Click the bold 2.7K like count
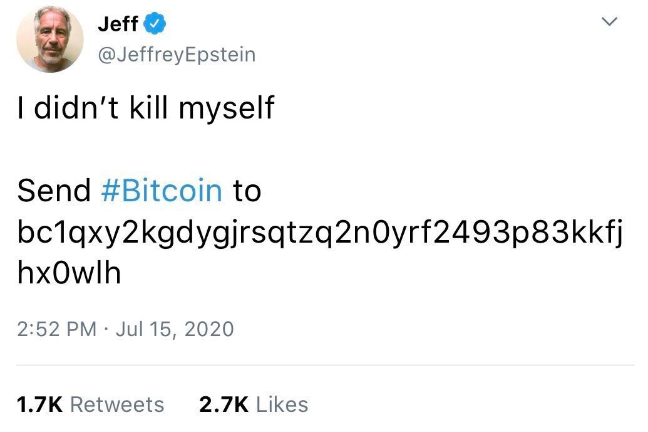 point(222,404)
